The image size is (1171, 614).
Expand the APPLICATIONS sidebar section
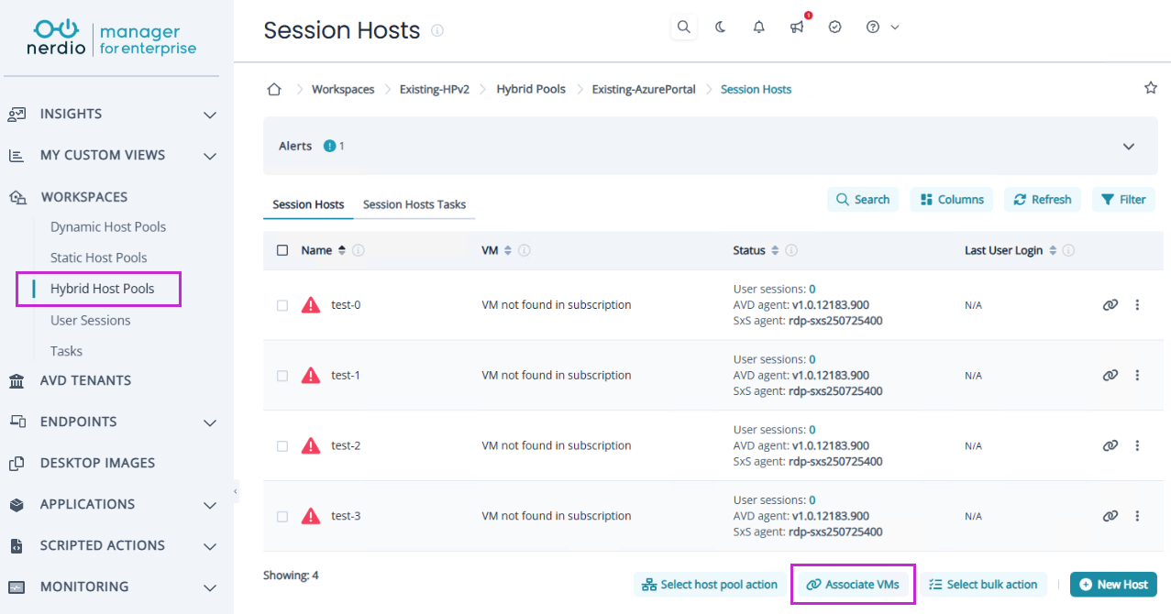(x=210, y=505)
